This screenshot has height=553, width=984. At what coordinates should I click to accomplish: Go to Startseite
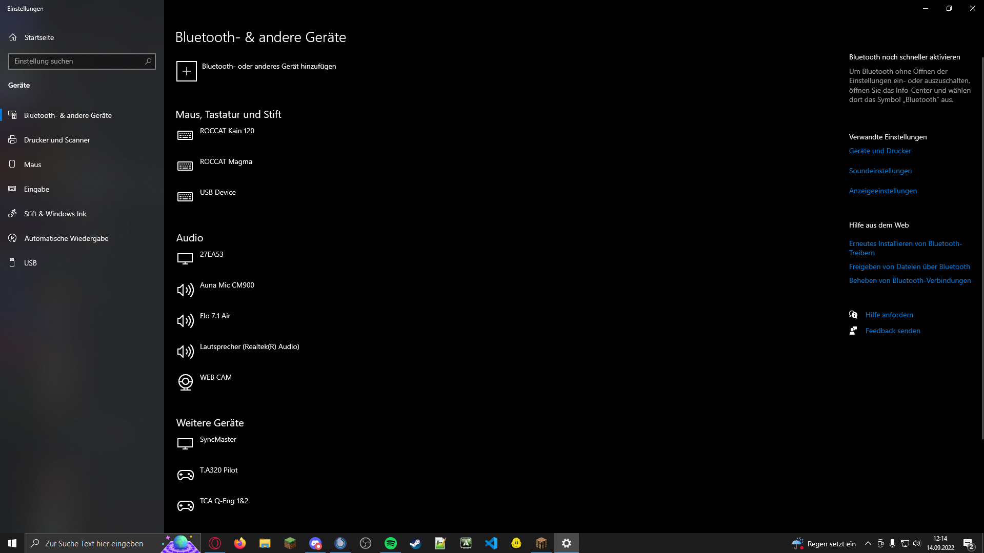coord(82,37)
